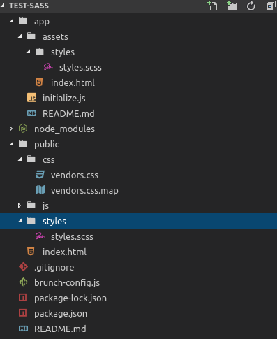Open README.md inside the app folder
Image resolution: width=277 pixels, height=339 pixels.
(x=68, y=114)
